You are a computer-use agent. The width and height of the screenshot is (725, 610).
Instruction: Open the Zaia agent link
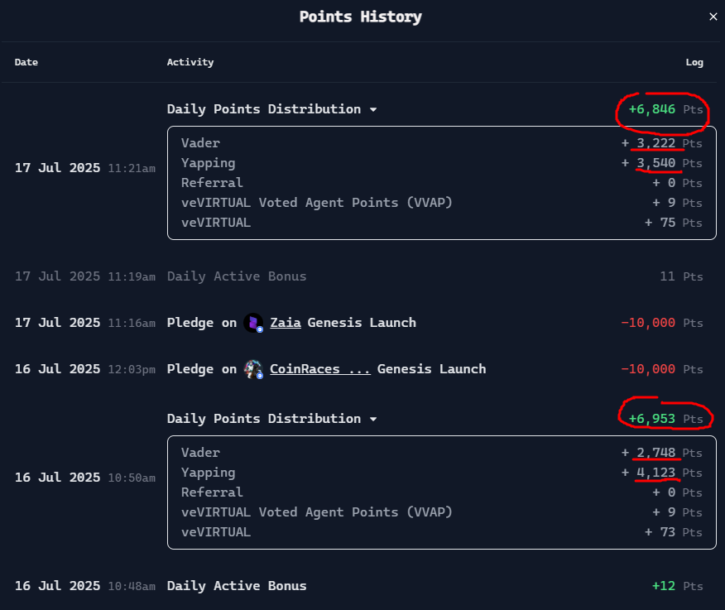click(286, 322)
